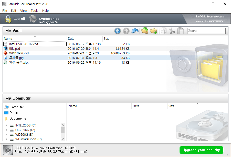Click the Computer label in sidebar
The height and width of the screenshot is (157, 231).
(17, 107)
